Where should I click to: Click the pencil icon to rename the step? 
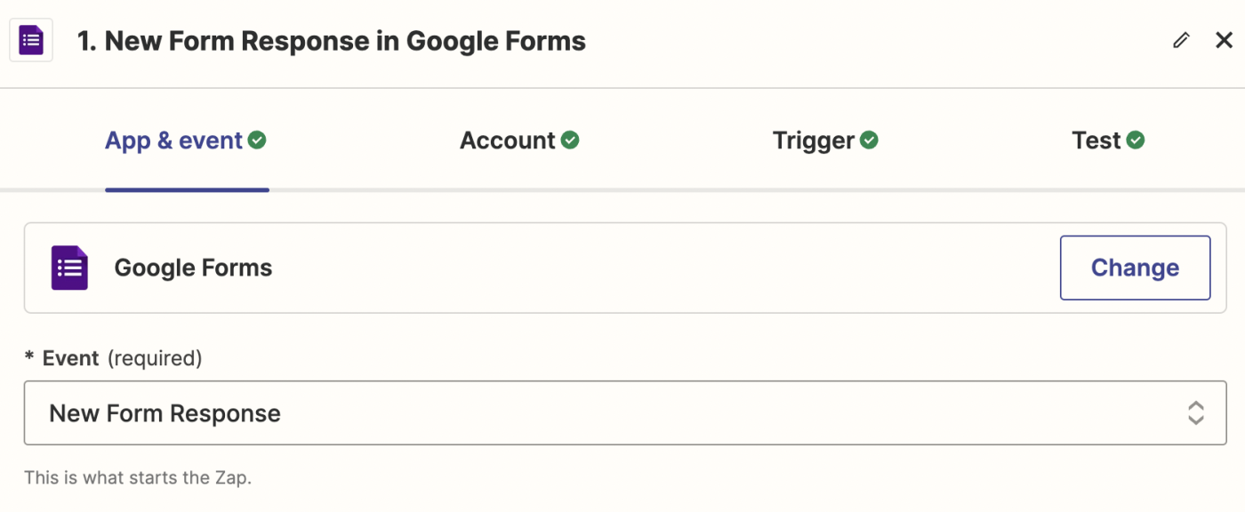click(x=1181, y=40)
